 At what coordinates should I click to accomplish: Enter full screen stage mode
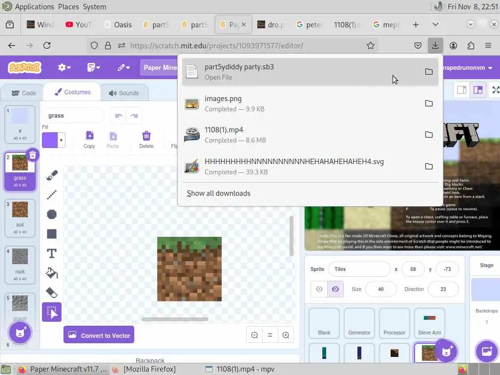[495, 90]
